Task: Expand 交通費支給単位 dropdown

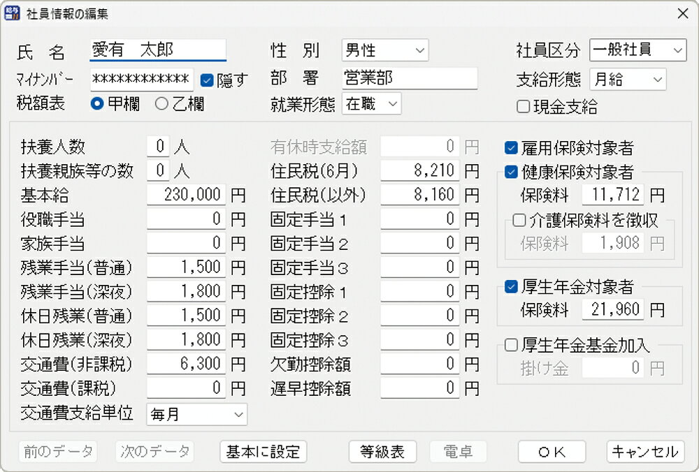Action: click(196, 414)
